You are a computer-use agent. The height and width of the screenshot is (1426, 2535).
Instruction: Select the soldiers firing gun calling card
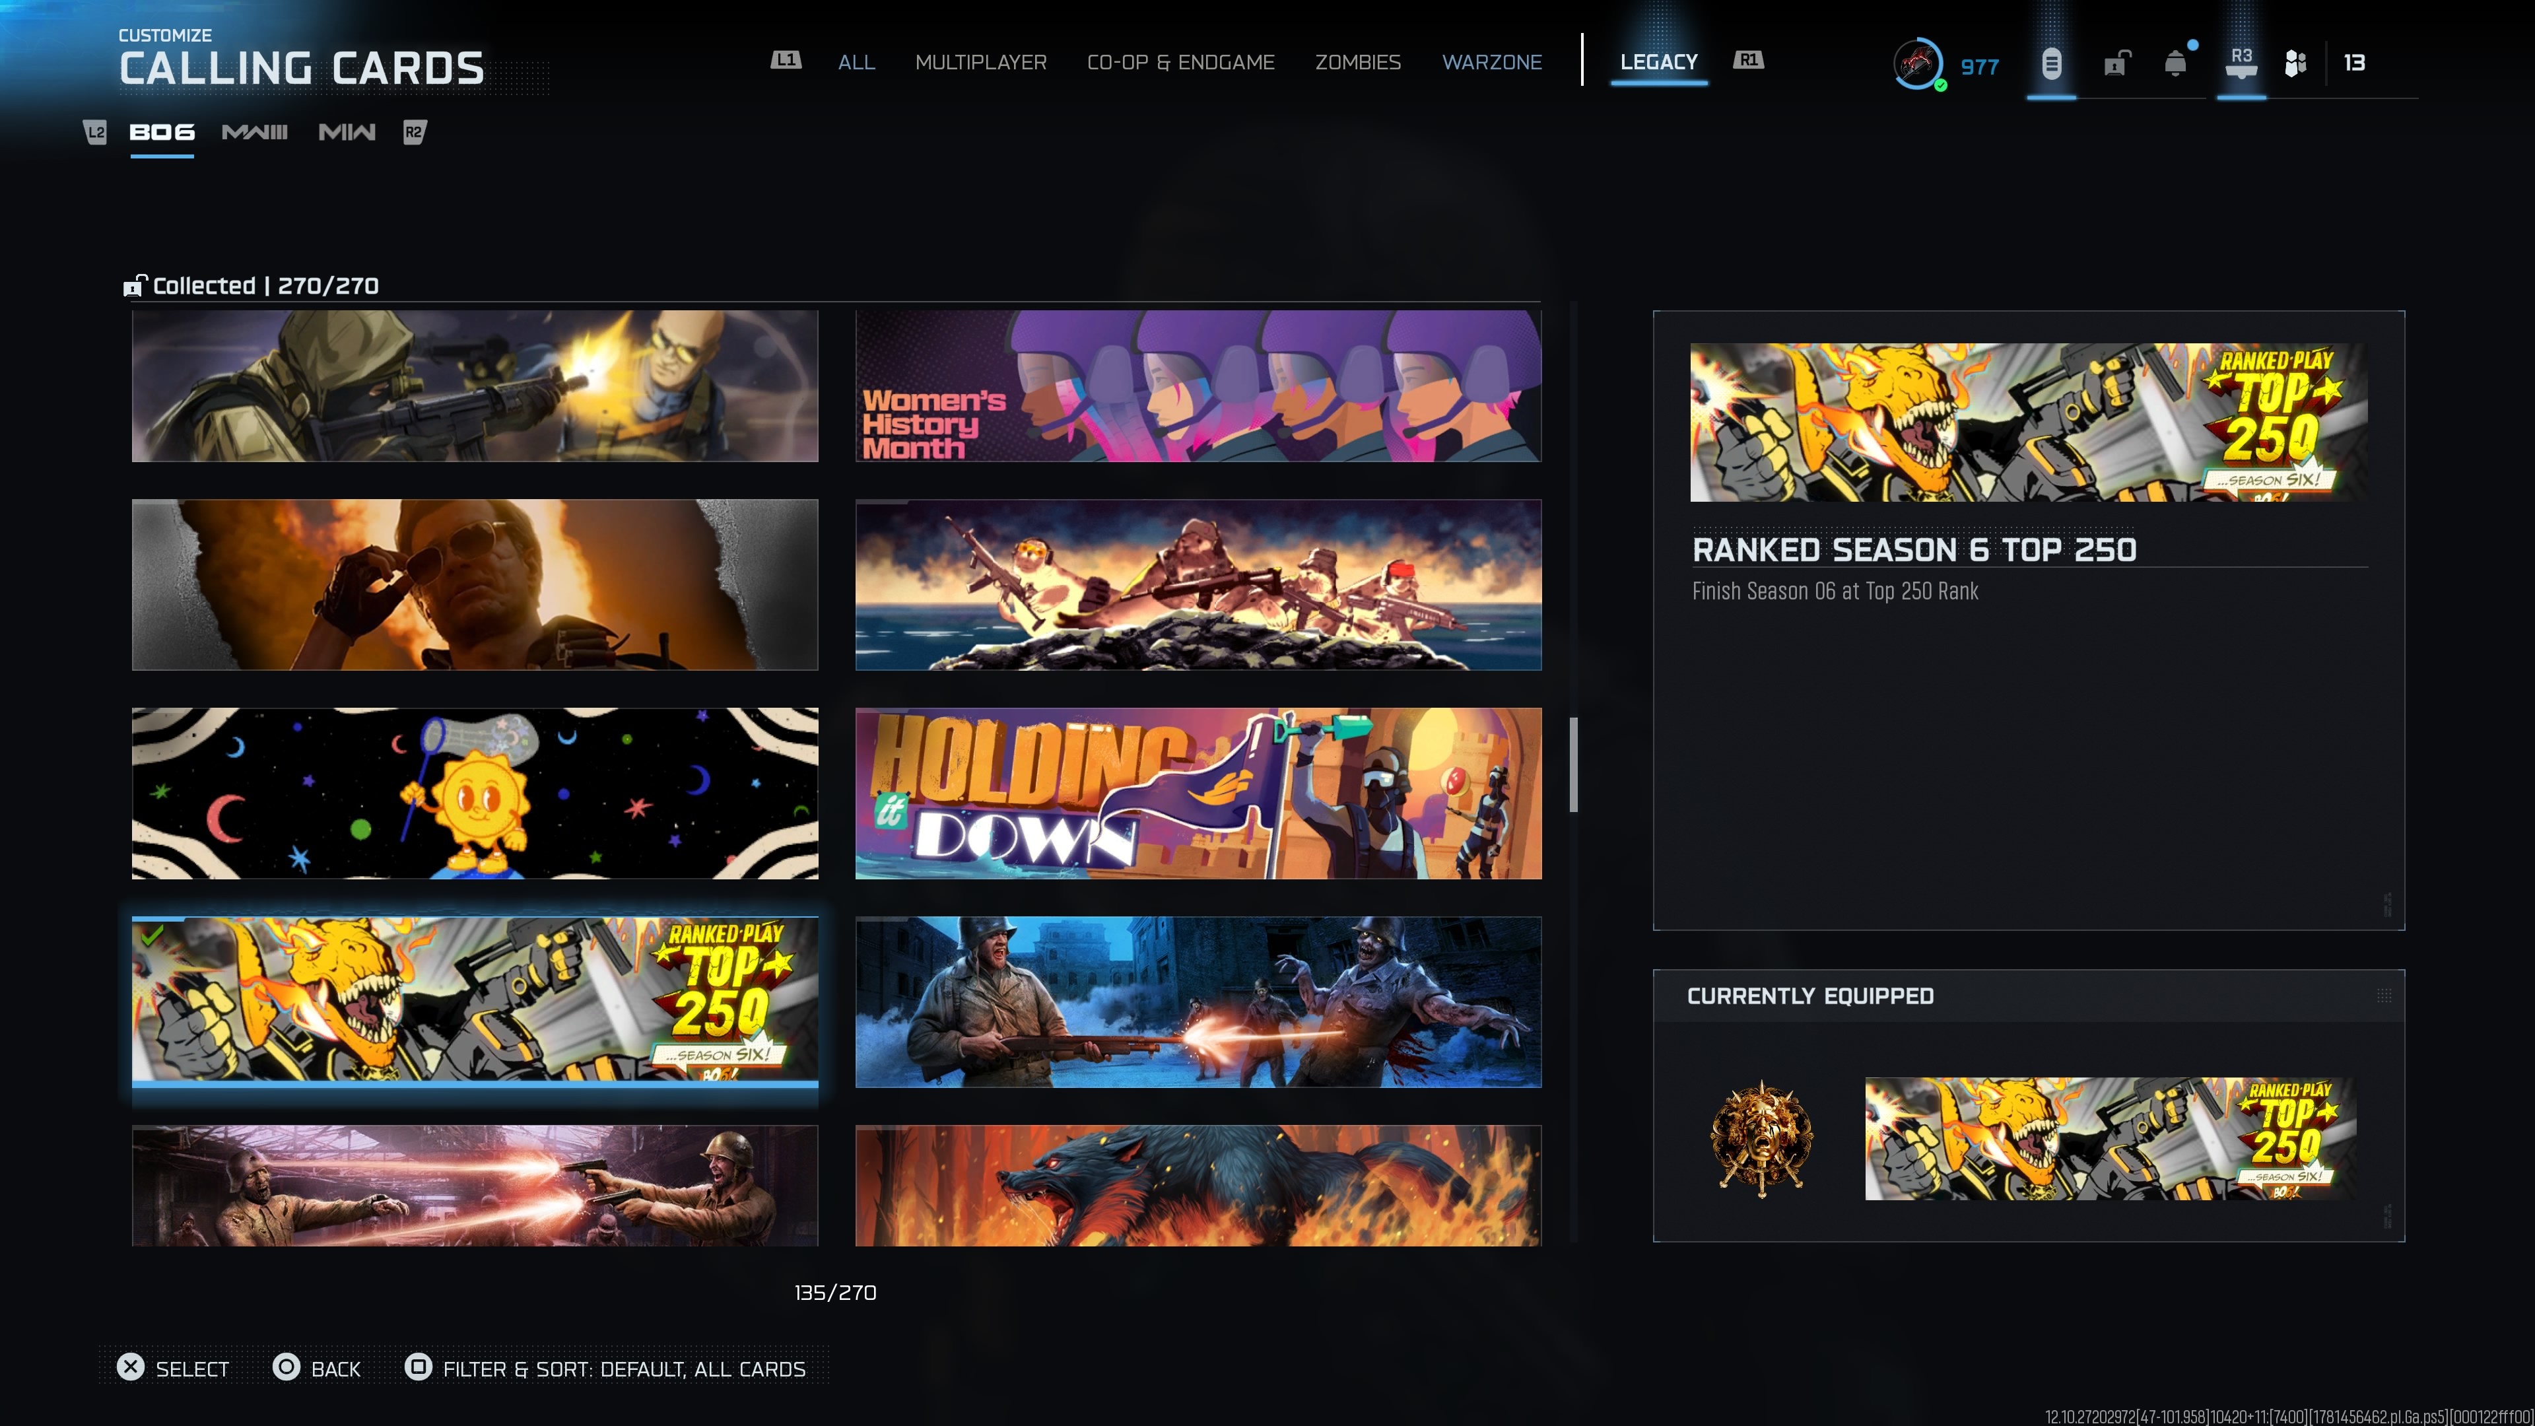pyautogui.click(x=475, y=386)
